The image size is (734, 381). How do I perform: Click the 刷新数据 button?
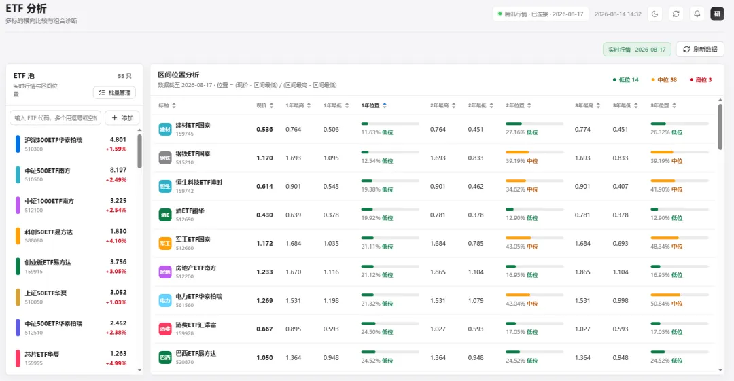pyautogui.click(x=700, y=49)
